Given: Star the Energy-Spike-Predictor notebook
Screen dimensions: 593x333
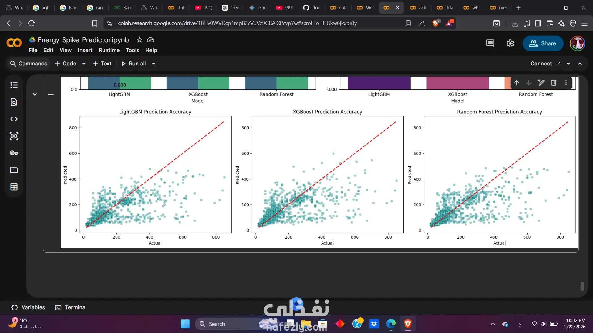Looking at the screenshot, I should pyautogui.click(x=140, y=40).
